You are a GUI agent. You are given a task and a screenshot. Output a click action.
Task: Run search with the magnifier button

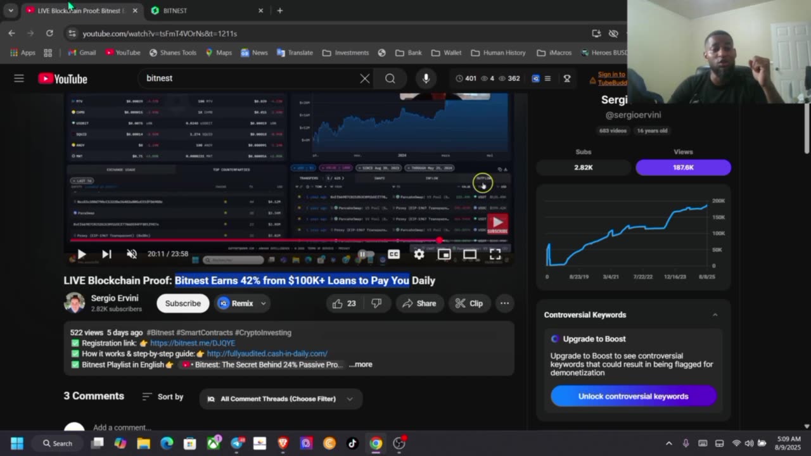pos(390,79)
